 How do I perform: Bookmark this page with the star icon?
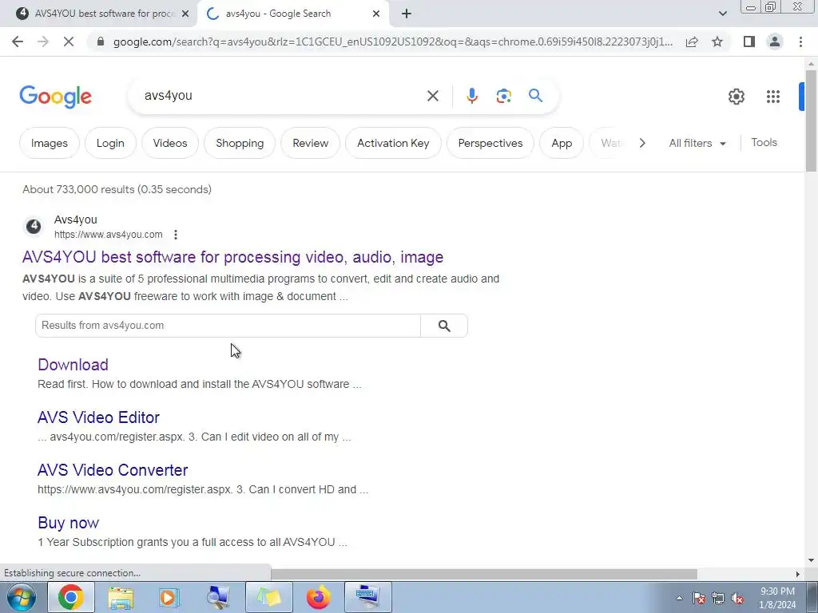coord(717,42)
